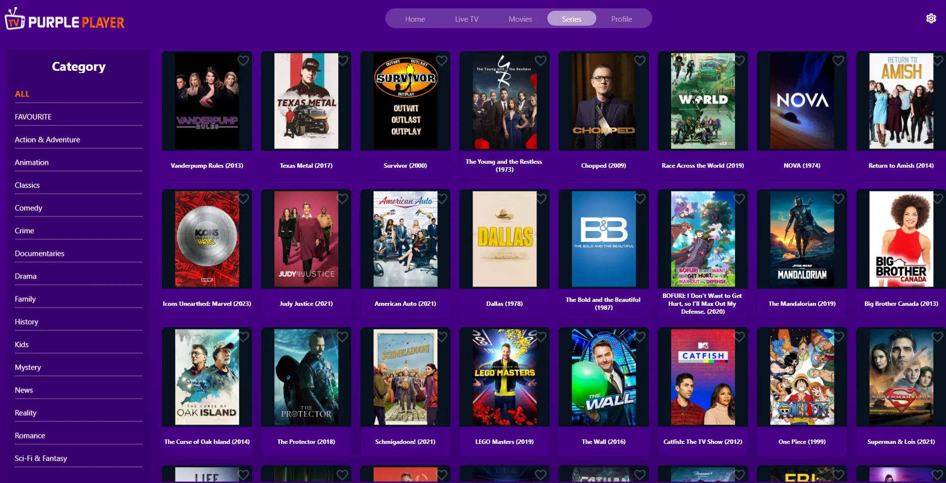946x483 pixels.
Task: Choose the Animation category
Action: click(79, 162)
